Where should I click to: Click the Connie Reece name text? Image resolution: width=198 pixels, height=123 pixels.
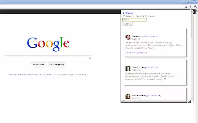(x=138, y=36)
